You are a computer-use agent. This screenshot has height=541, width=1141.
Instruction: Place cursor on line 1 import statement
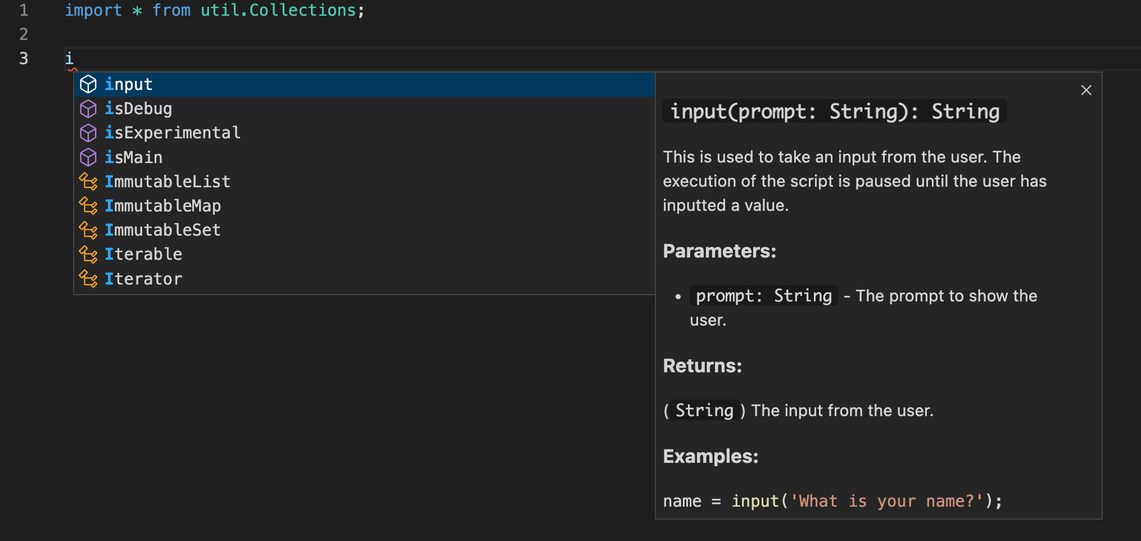214,10
